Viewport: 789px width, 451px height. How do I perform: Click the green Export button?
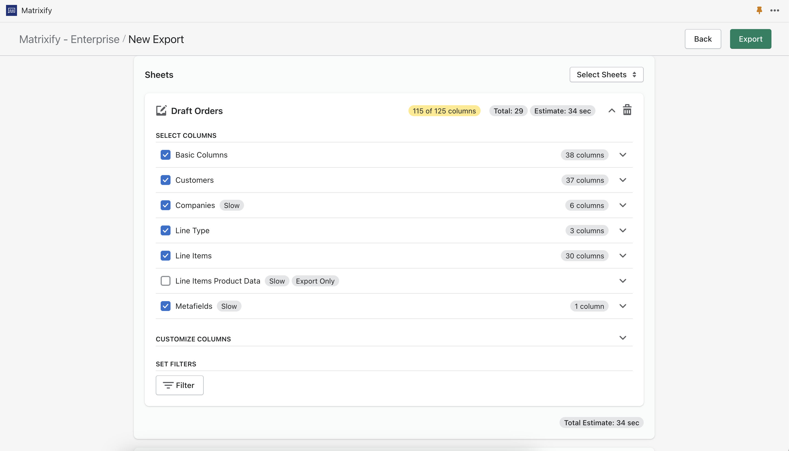coord(750,39)
